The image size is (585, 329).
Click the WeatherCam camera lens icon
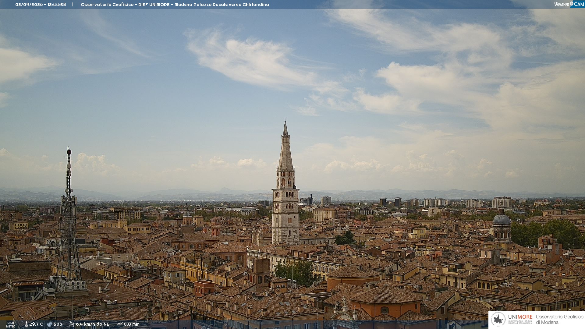tap(572, 4)
